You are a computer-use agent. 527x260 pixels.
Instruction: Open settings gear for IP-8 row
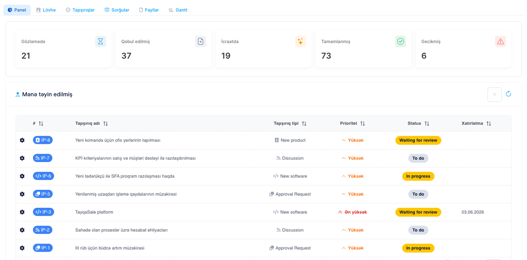coord(22,140)
